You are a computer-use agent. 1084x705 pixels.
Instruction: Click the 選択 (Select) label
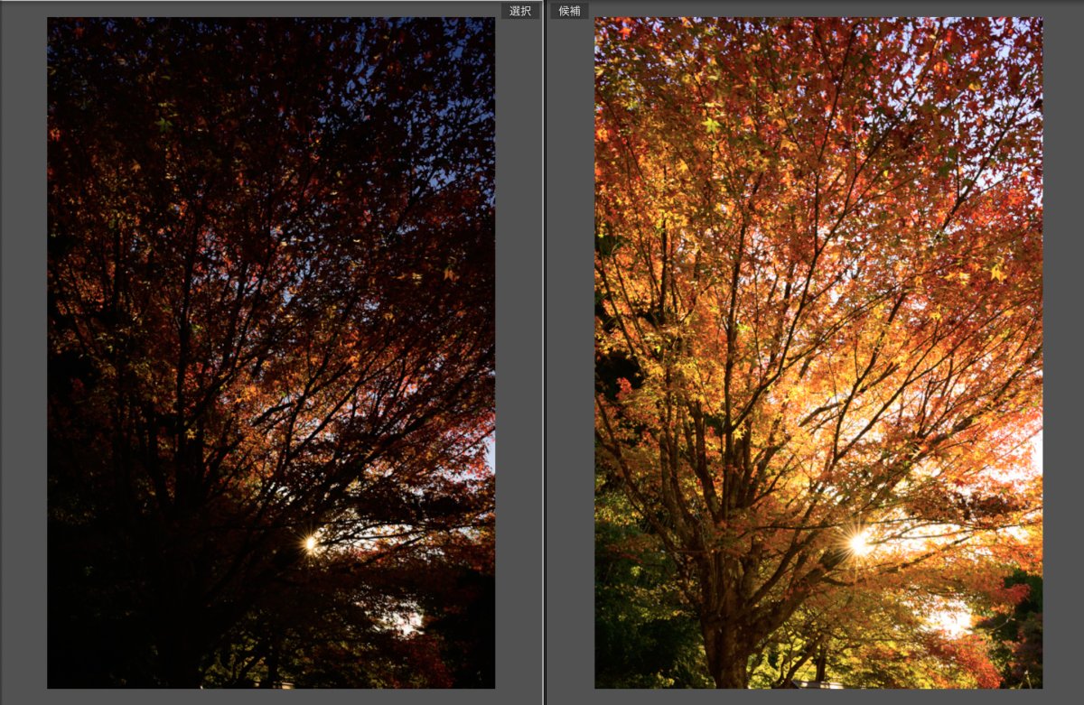click(519, 11)
